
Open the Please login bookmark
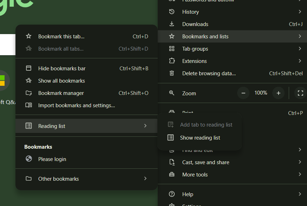[86, 159]
